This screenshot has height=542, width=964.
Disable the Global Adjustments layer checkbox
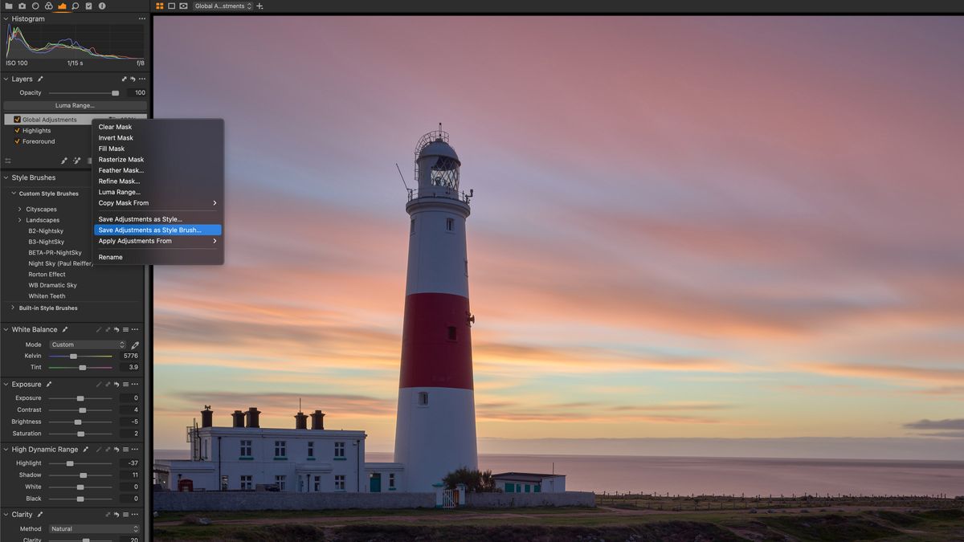(x=18, y=119)
